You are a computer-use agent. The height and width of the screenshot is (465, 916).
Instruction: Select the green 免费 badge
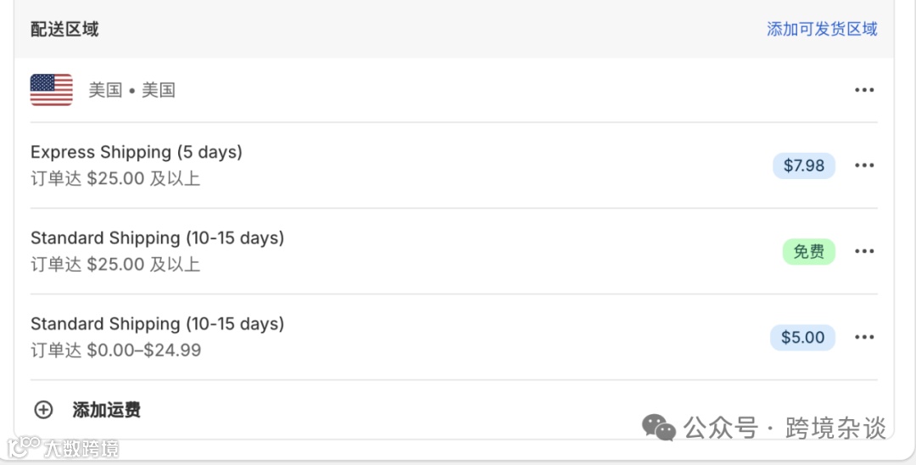coord(808,251)
